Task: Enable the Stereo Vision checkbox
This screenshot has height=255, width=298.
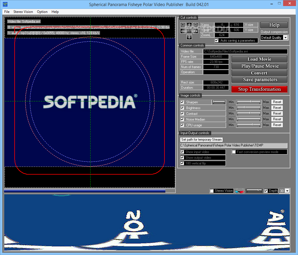Action: point(212,191)
